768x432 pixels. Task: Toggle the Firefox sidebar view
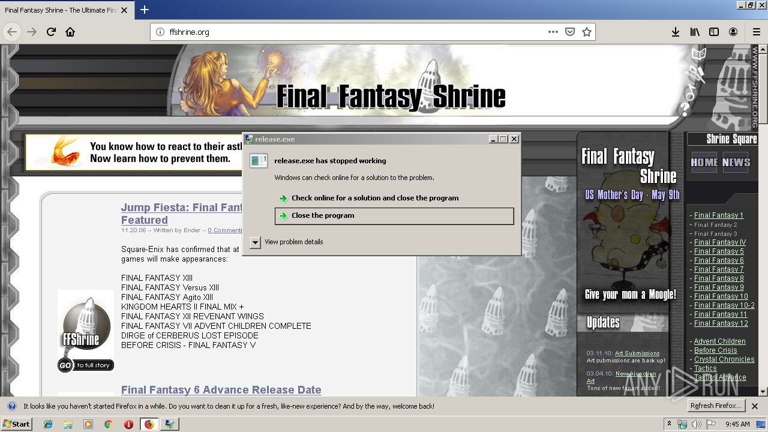[x=714, y=32]
